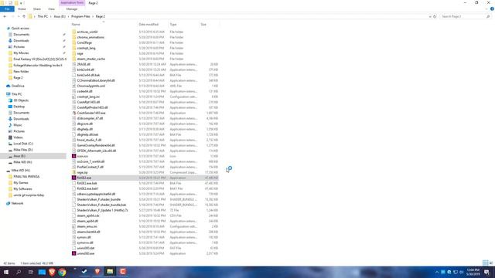Viewport: 495px width, 278px height.
Task: Refresh the folder with the refresh icon
Action: 435,16
